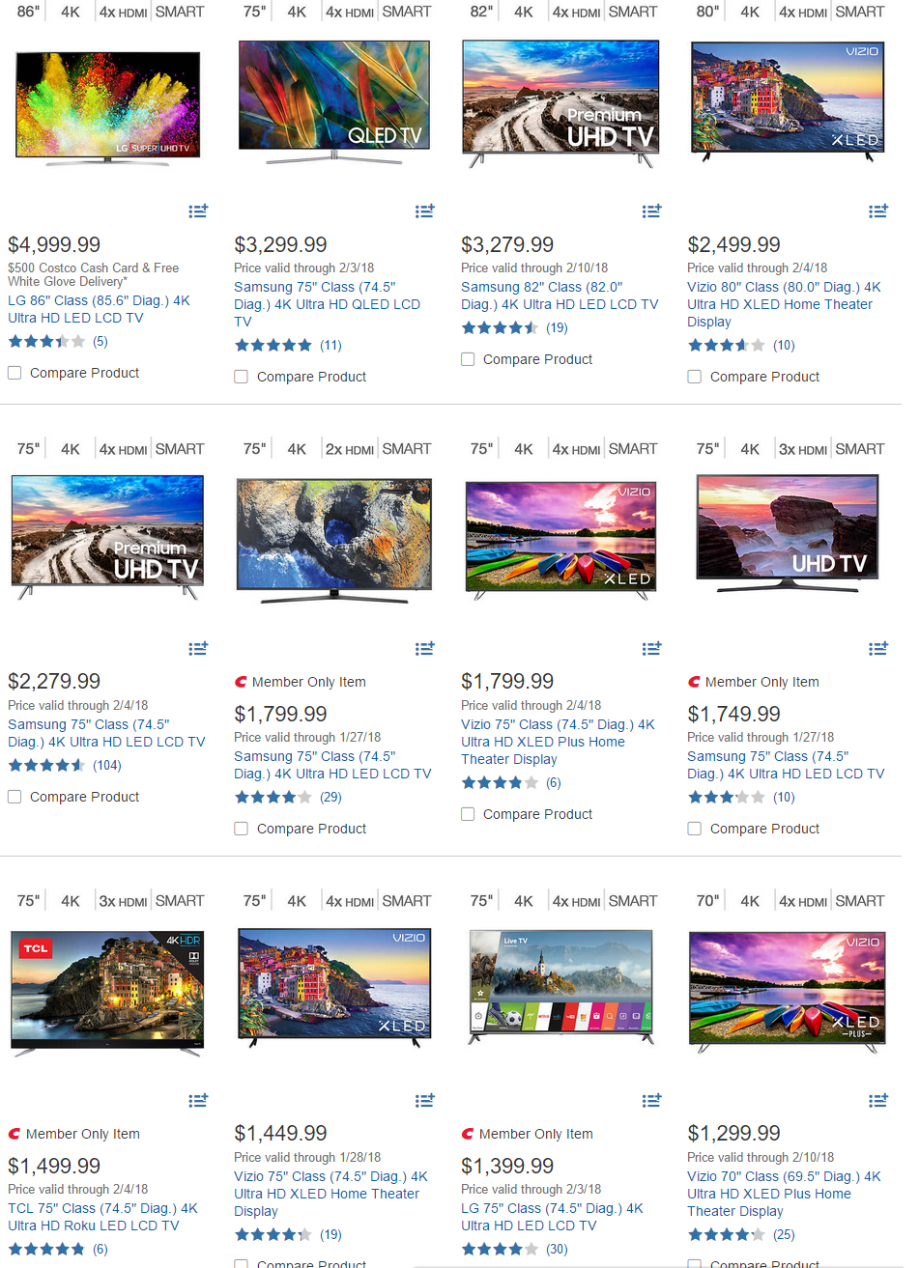The image size is (919, 1268).
Task: Click star rating with 104 reviews
Action: [46, 765]
